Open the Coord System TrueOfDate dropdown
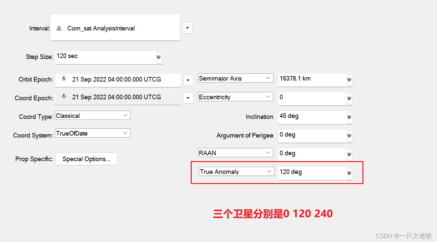 click(x=93, y=133)
